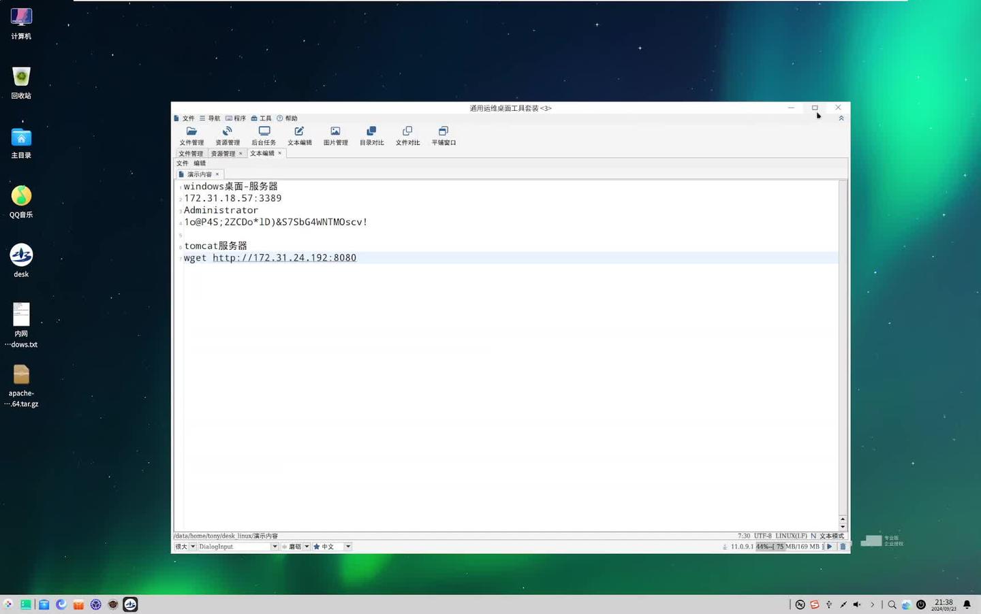This screenshot has height=614, width=981.
Task: Click 平铺窗口 tile windows icon
Action: pos(443,135)
